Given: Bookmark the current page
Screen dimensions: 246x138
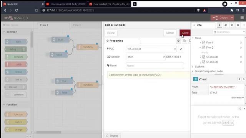Looking at the screenshot, I should point(37,10).
